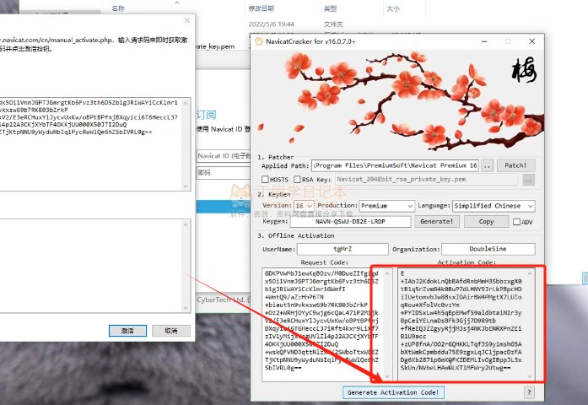588x405 pixels.
Task: Click 取消 button in activation dialog
Action: click(171, 331)
